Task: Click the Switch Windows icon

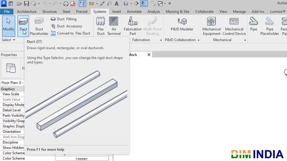Action: pos(160,4)
